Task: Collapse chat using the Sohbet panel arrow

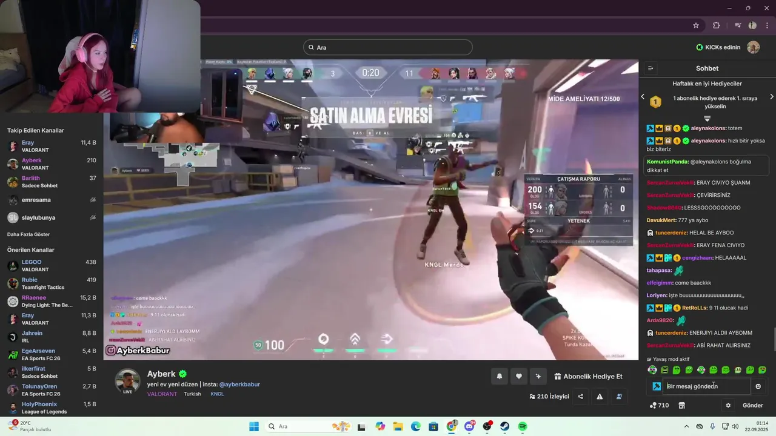Action: click(651, 68)
